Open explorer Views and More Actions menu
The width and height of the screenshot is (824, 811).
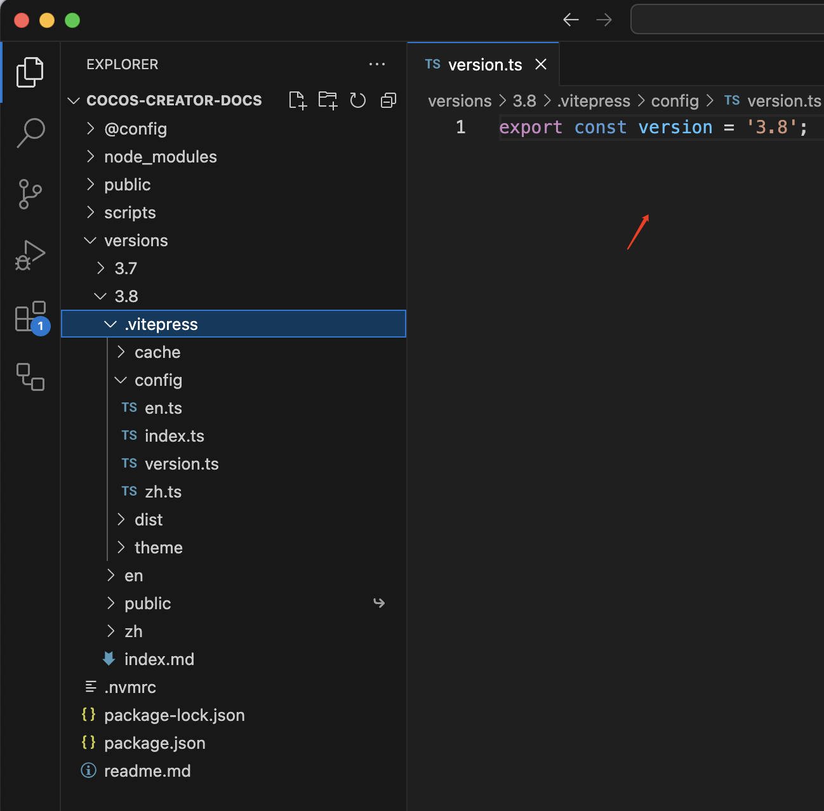tap(377, 64)
